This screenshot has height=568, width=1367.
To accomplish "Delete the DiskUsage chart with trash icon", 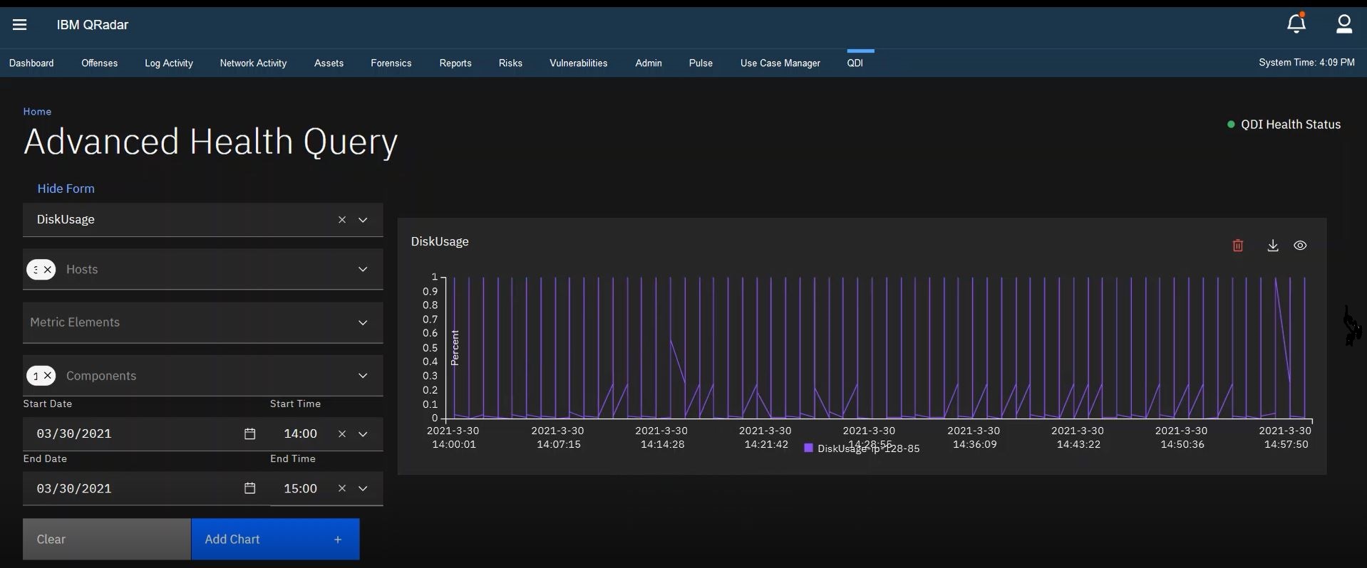I will (1239, 246).
